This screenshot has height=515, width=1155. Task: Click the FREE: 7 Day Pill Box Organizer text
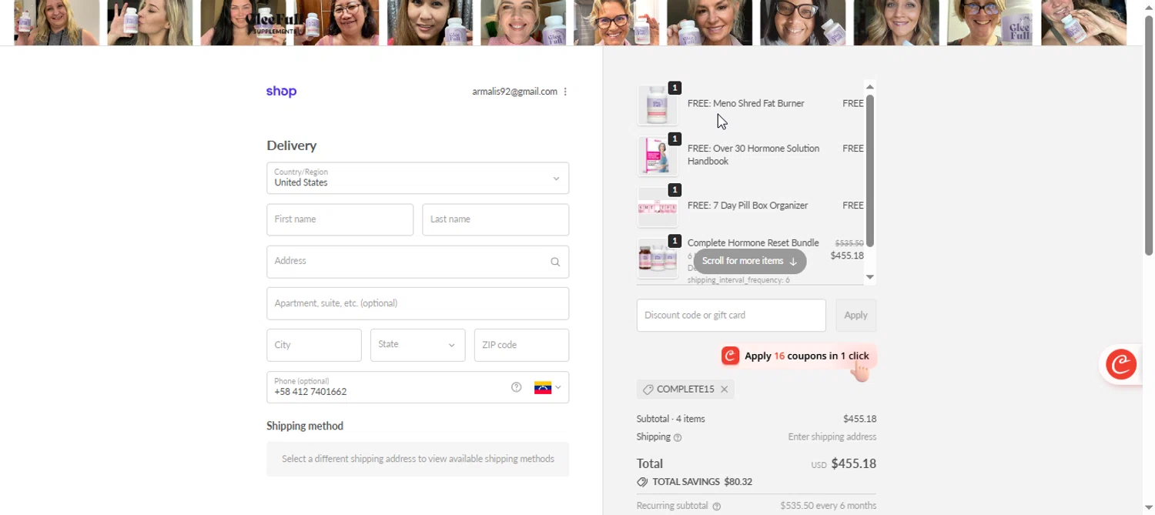(748, 206)
